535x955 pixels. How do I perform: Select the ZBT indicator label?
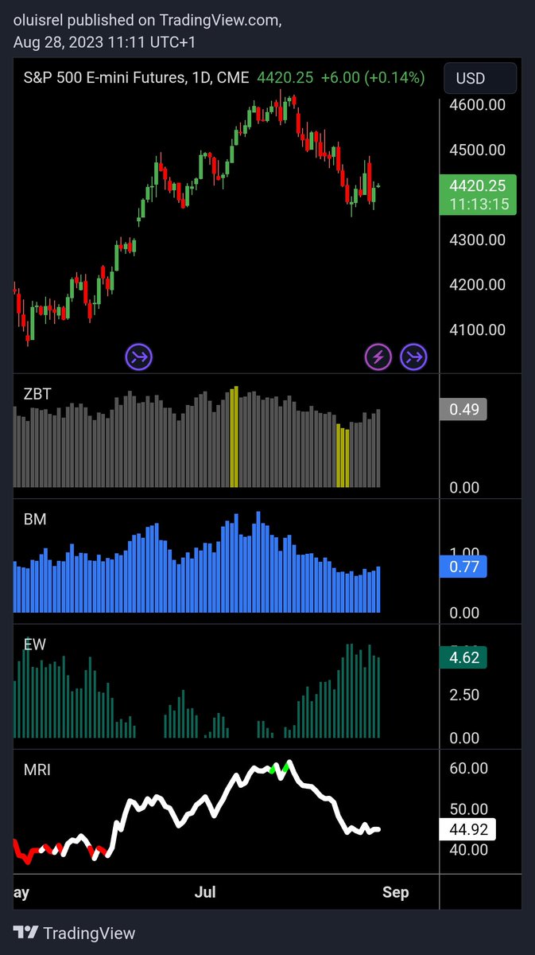pos(37,394)
